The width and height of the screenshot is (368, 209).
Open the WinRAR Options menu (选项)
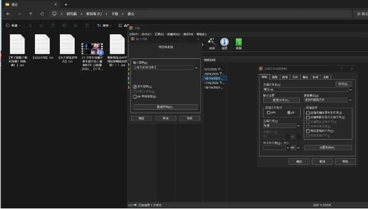click(x=188, y=34)
